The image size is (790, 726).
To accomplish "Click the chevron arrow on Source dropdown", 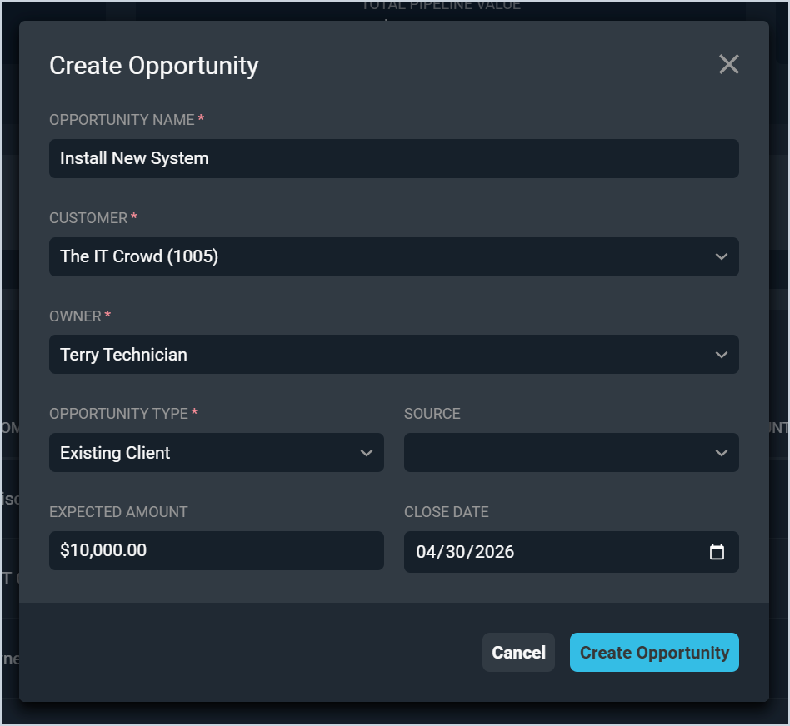I will 722,453.
